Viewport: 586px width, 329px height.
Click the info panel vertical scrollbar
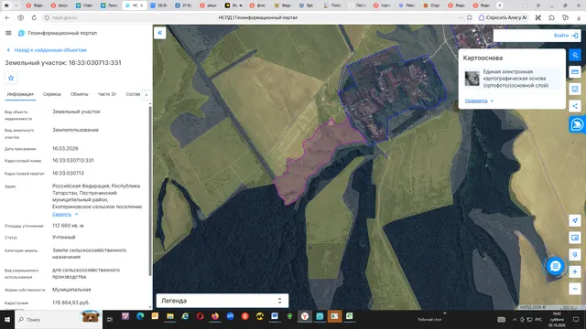150,191
